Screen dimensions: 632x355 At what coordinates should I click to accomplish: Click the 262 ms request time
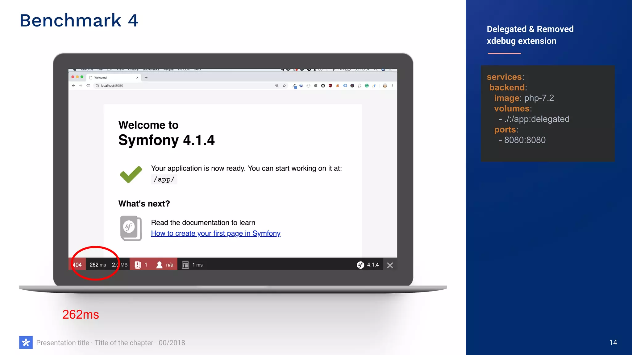coord(98,265)
